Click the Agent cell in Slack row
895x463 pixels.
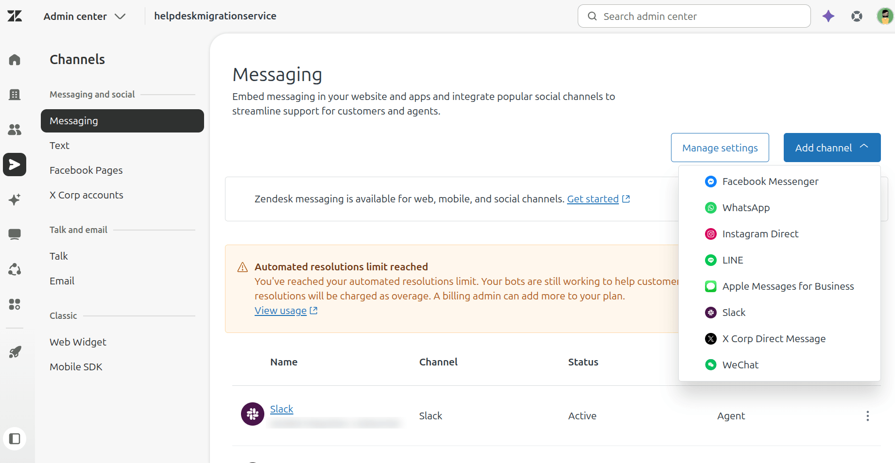click(x=731, y=416)
